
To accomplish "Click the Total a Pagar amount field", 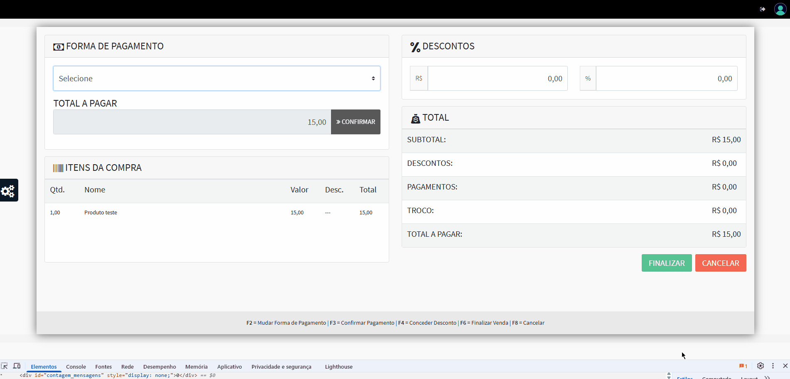I will (x=192, y=122).
